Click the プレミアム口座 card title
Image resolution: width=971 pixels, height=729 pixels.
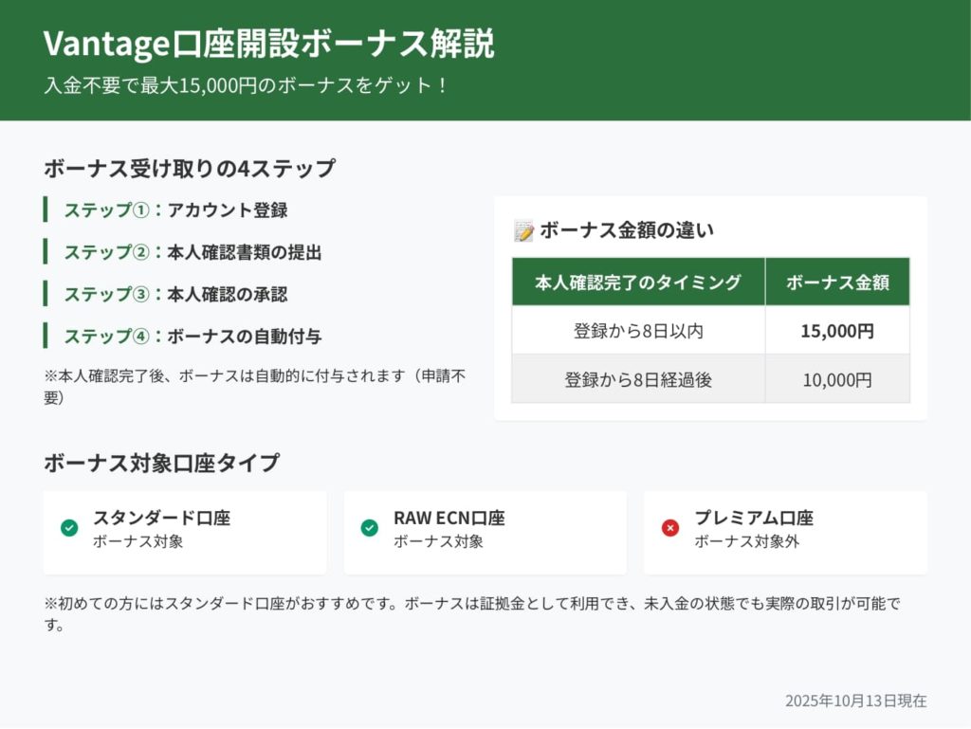(x=754, y=518)
